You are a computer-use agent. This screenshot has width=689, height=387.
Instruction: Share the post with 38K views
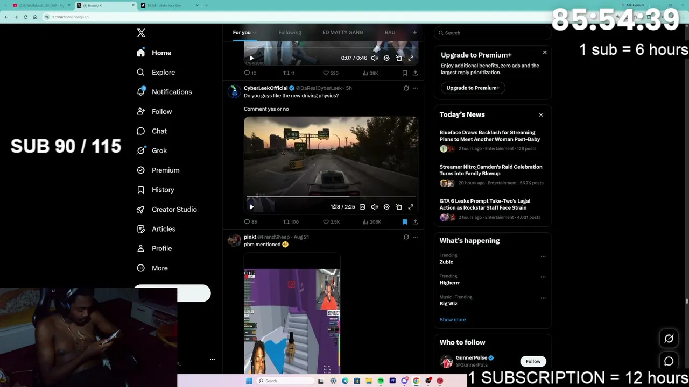415,73
